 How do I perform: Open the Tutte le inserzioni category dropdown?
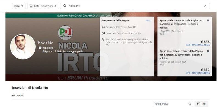pos(43,6)
